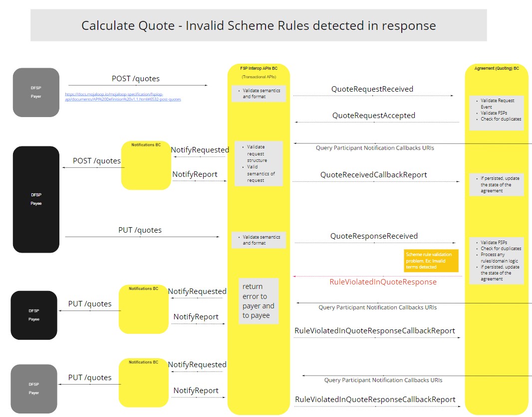Click the 'Validate semantics and format' note
532x417 pixels.
click(x=258, y=93)
